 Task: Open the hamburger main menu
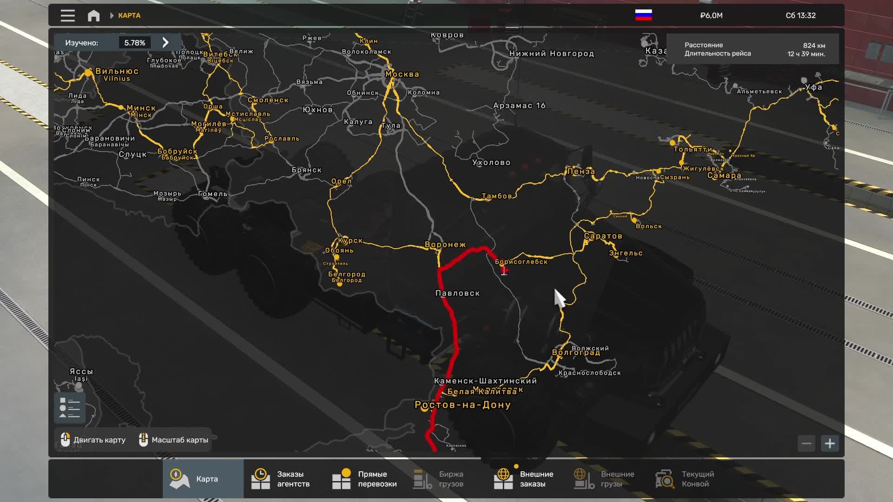pyautogui.click(x=67, y=15)
